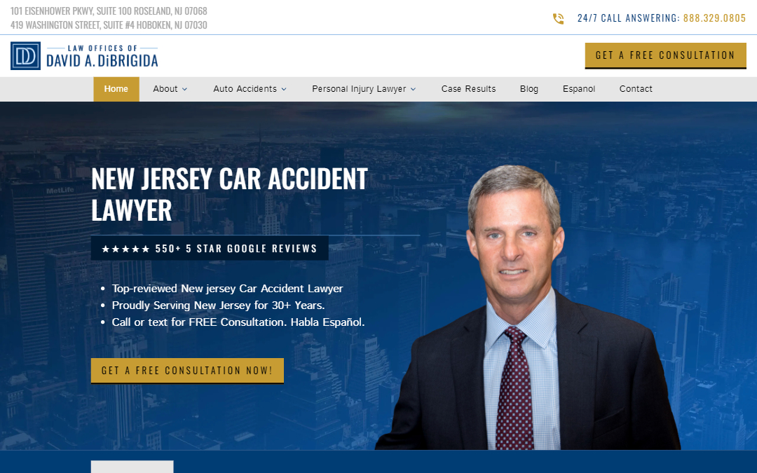The height and width of the screenshot is (473, 757).
Task: Select the Home tab in navigation
Action: coord(116,89)
